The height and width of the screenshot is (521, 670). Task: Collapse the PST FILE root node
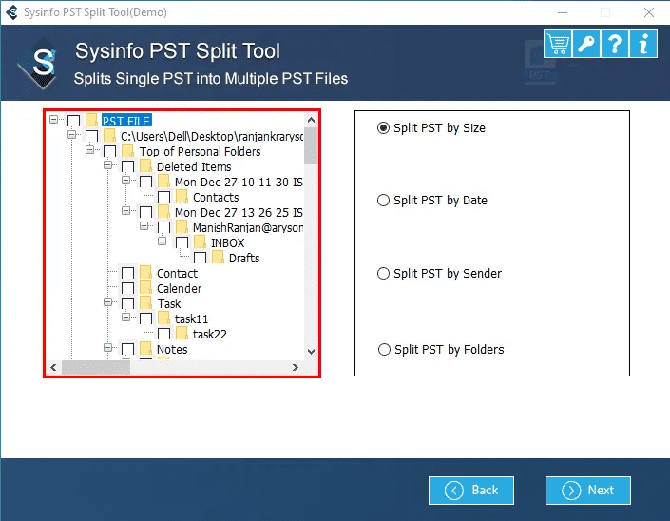(x=53, y=119)
